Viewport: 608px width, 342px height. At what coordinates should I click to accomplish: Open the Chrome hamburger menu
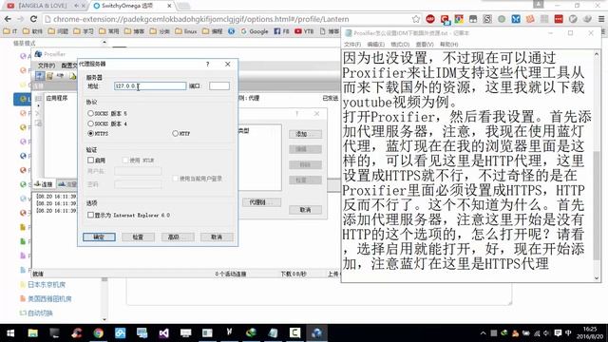click(601, 19)
